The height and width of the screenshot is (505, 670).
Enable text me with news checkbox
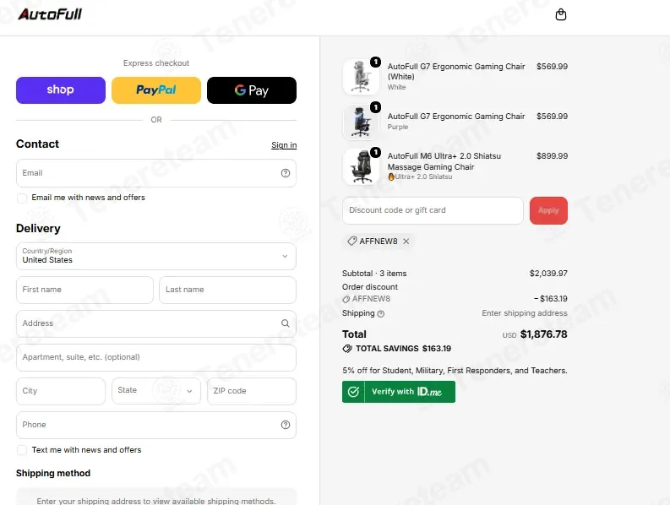pos(22,450)
